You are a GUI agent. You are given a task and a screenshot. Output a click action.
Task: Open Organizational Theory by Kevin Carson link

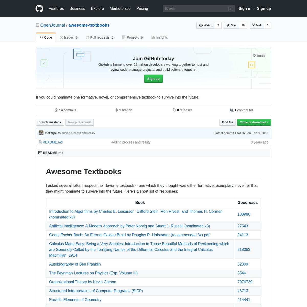coord(83,282)
